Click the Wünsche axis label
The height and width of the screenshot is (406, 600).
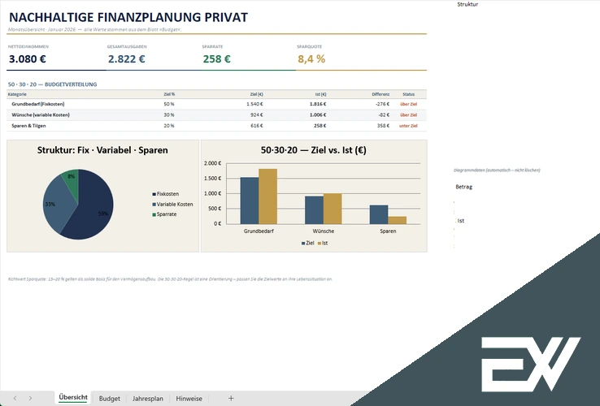pyautogui.click(x=324, y=231)
